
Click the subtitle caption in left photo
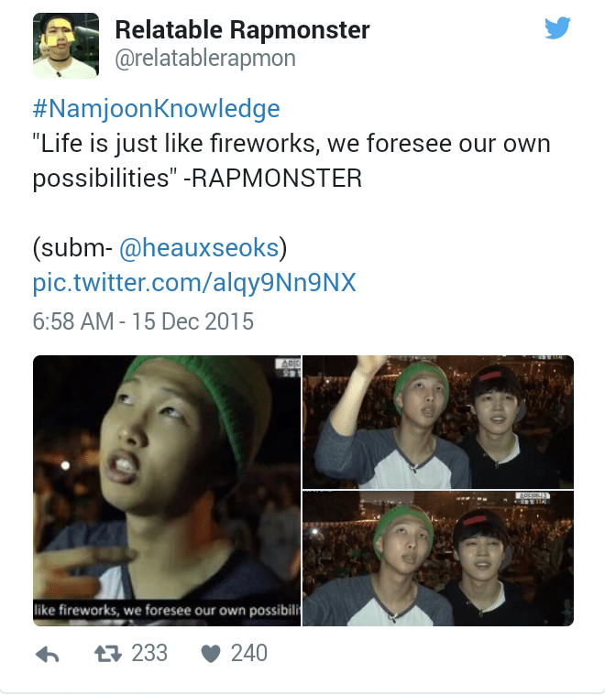[x=167, y=611]
